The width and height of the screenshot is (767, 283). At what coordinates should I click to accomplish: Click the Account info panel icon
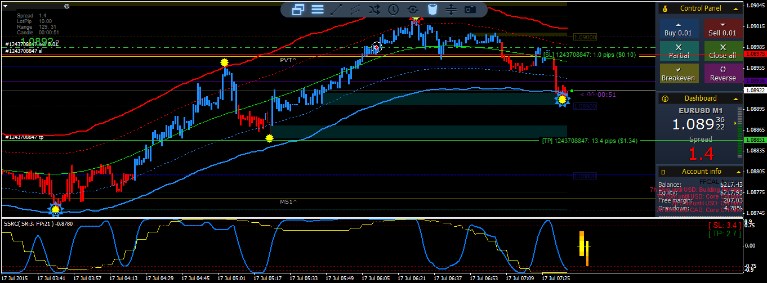tap(663, 171)
